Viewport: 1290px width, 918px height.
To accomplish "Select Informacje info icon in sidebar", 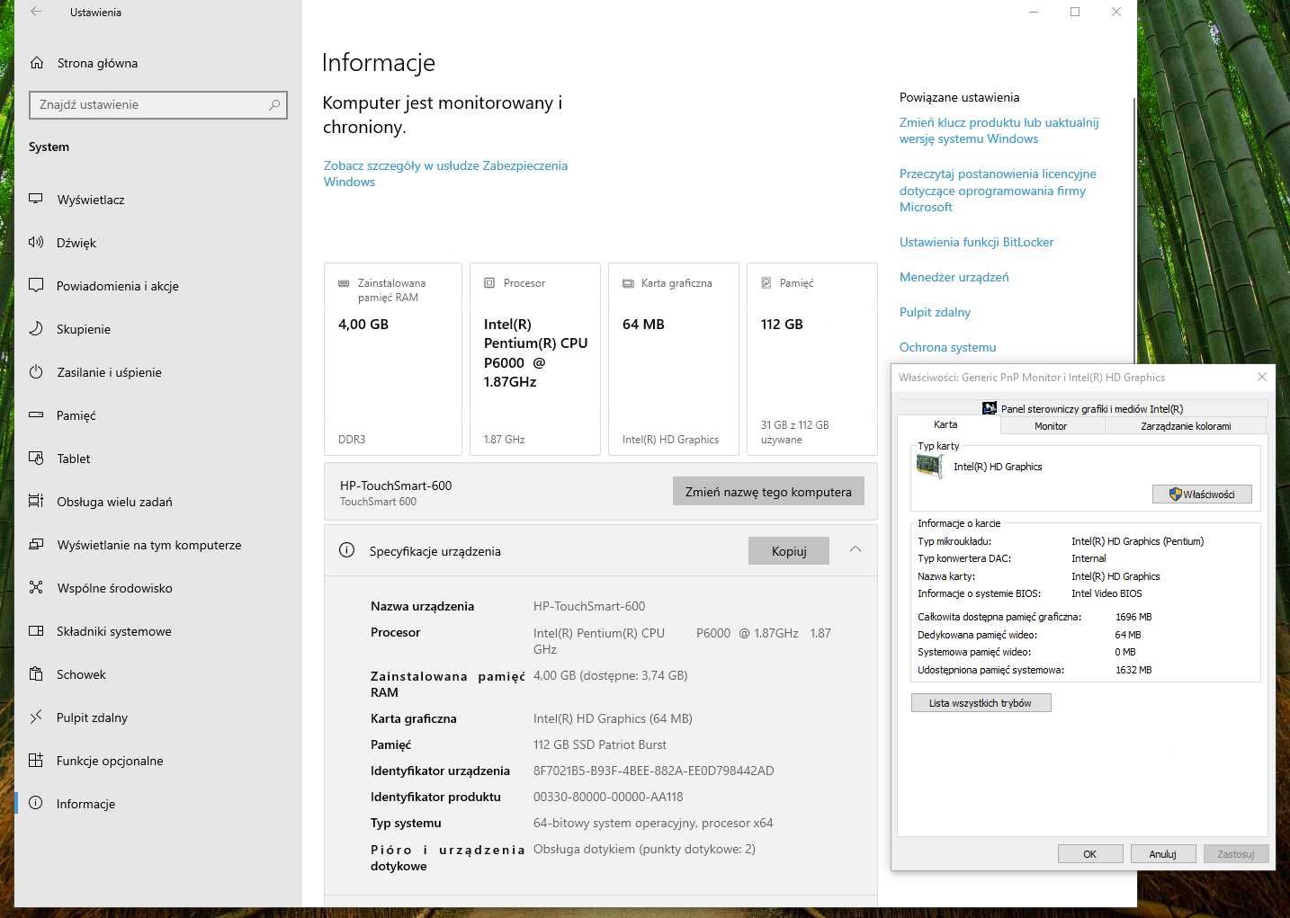I will (36, 803).
